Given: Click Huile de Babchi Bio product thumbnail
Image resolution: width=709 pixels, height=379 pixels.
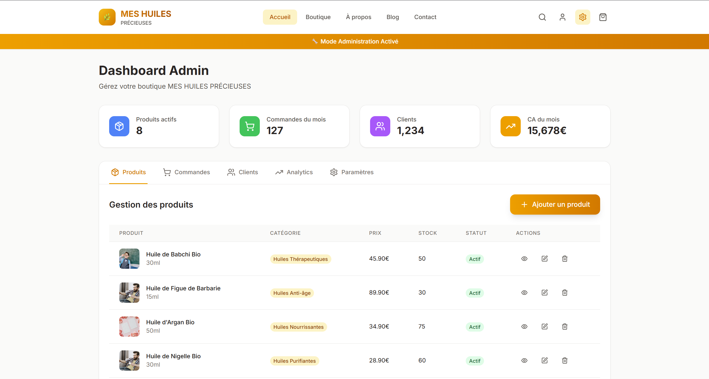Looking at the screenshot, I should click(129, 259).
